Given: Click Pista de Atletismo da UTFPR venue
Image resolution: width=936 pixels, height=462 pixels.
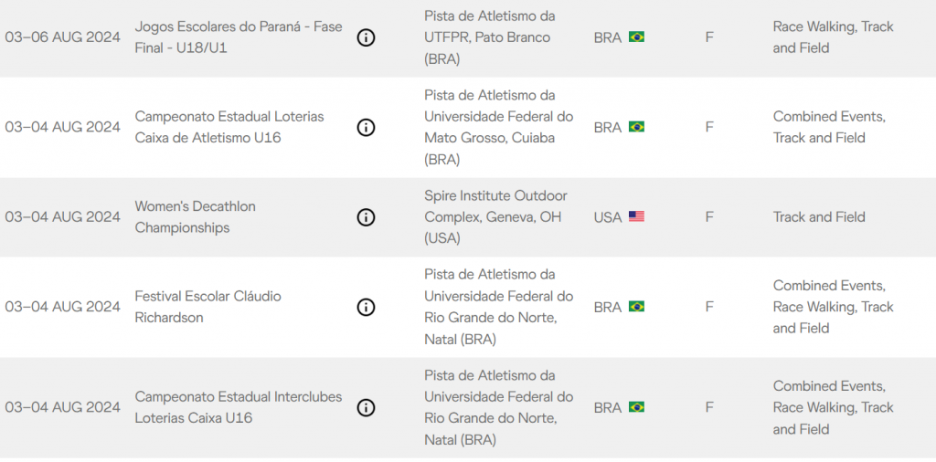Looking at the screenshot, I should pyautogui.click(x=490, y=37).
